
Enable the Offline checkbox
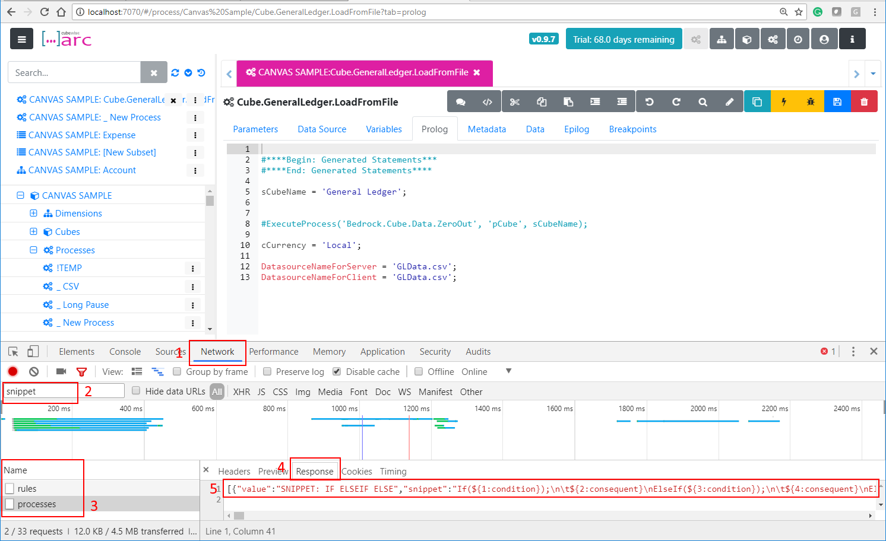(x=419, y=371)
